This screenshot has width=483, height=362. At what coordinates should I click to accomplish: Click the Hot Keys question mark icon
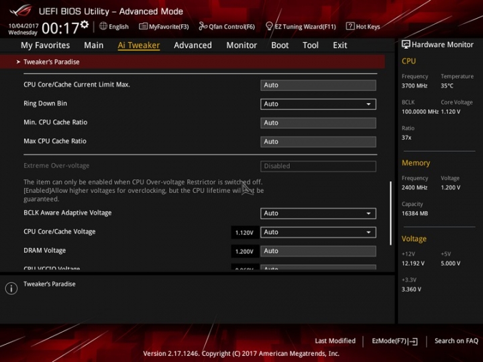pos(350,26)
